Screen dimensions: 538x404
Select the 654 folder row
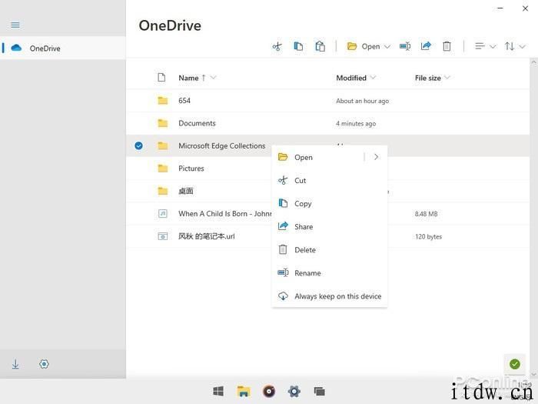pos(327,100)
